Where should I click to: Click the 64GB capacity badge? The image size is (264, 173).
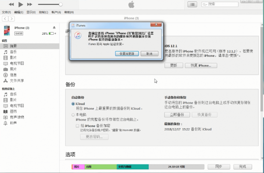pos(18,33)
